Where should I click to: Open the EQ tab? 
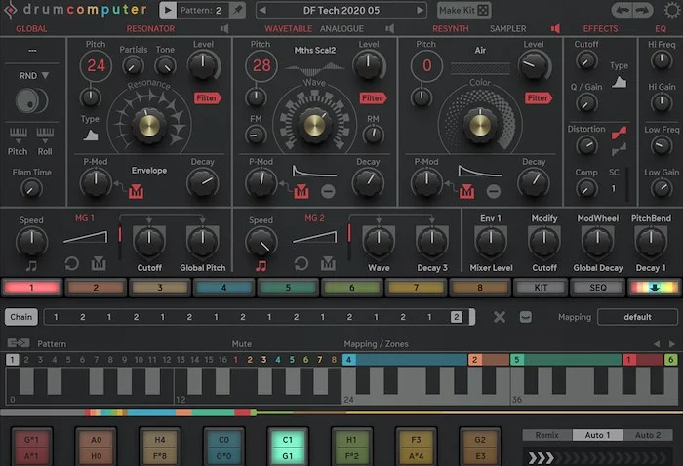pyautogui.click(x=661, y=28)
